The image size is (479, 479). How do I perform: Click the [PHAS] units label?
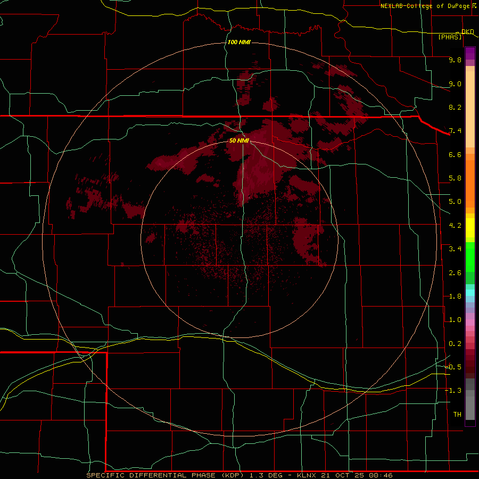tap(450, 37)
